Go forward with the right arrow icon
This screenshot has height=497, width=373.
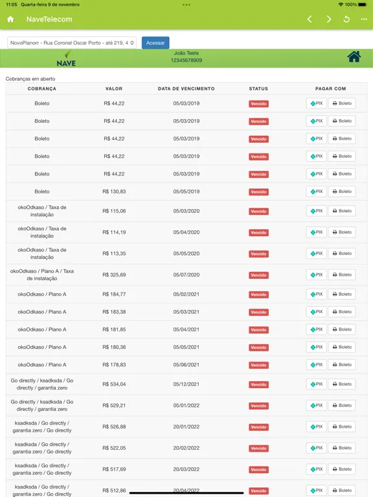click(x=328, y=19)
